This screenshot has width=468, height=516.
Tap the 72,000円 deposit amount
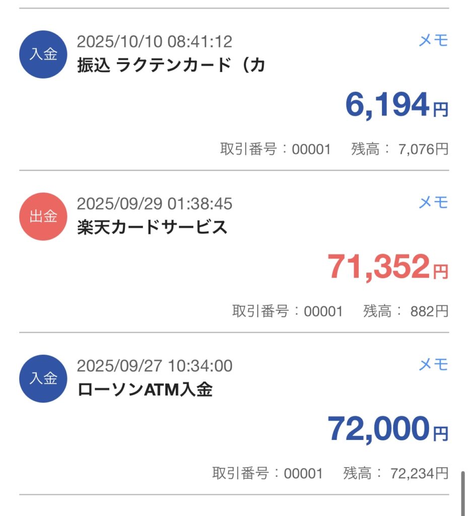(x=387, y=429)
